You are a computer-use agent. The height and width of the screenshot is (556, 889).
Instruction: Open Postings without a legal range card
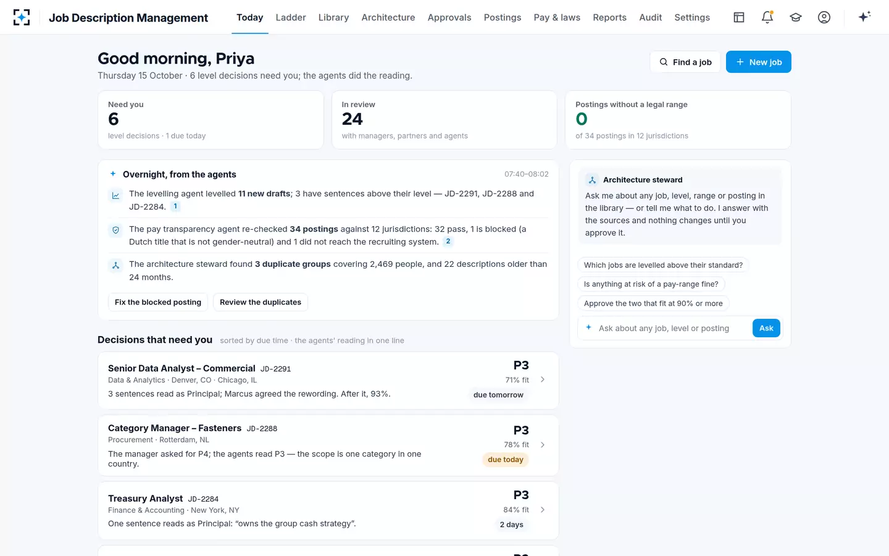[678, 120]
